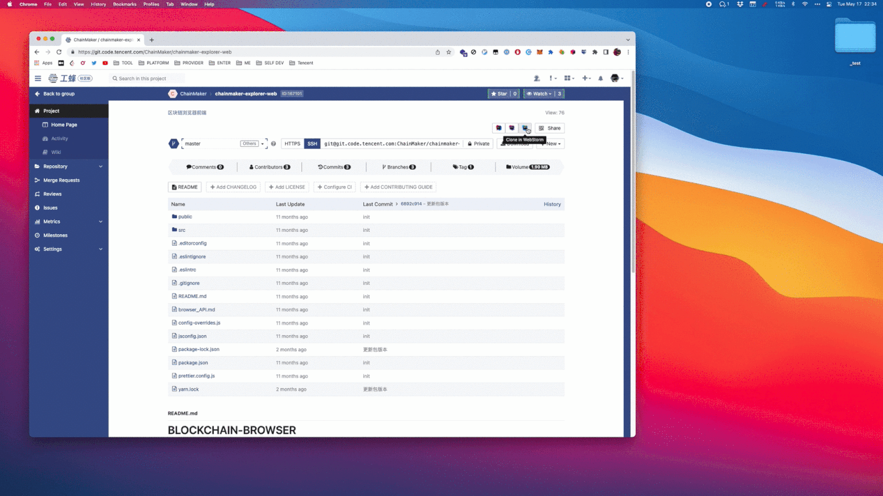883x496 pixels.
Task: Click the SSH clone URL text field
Action: coord(392,144)
